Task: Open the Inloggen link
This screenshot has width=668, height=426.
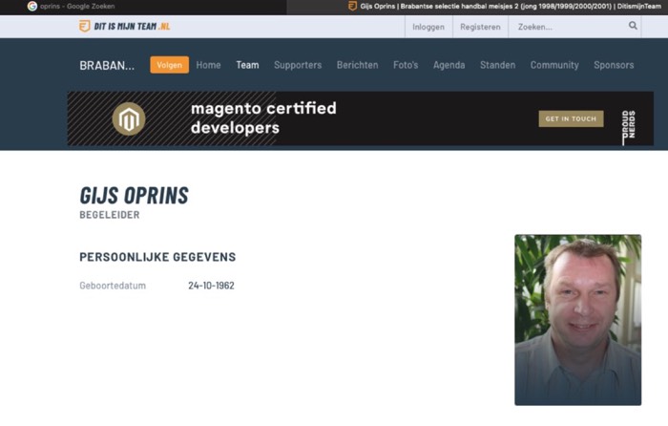Action: pyautogui.click(x=428, y=27)
